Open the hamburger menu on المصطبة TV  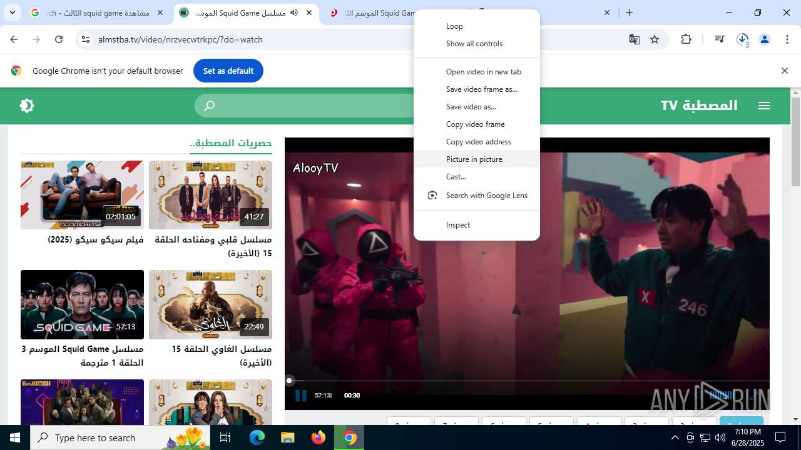[x=764, y=106]
